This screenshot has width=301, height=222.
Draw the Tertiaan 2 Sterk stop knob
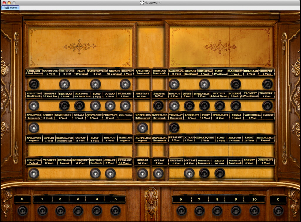click(64, 106)
